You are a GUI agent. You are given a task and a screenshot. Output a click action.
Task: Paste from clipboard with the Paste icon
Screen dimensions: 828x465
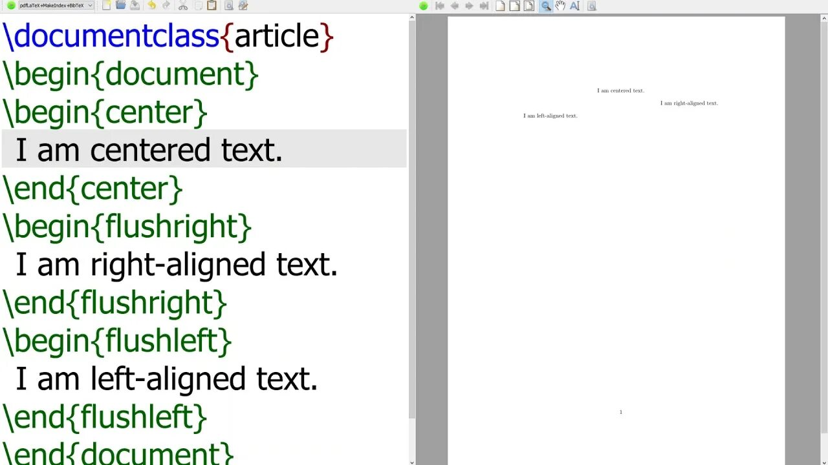point(212,5)
